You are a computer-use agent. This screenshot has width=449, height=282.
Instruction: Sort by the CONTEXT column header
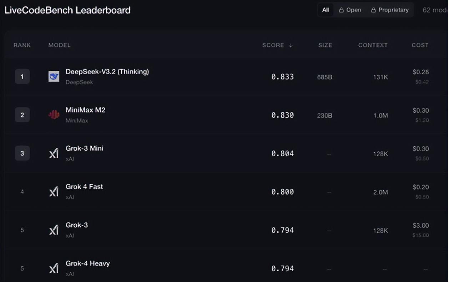(373, 45)
